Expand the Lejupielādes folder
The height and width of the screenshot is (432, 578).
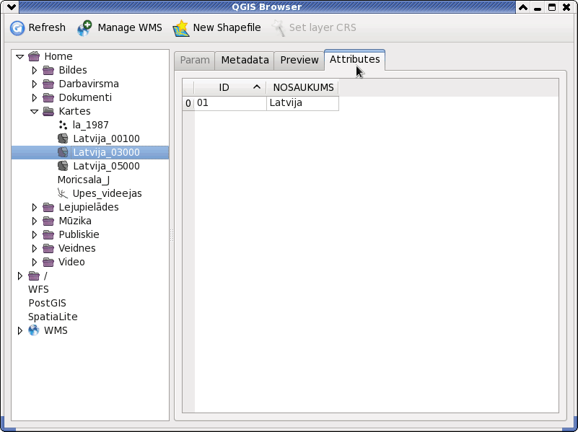pos(35,207)
